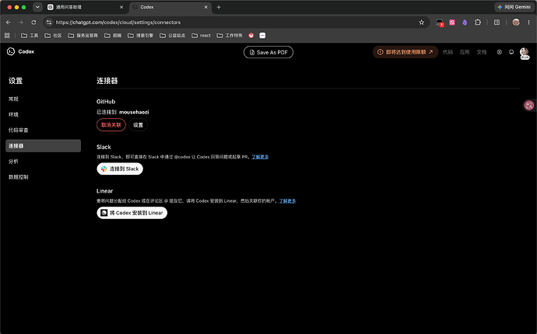
Task: Open the 公益站点 bookmark folder
Action: click(172, 35)
